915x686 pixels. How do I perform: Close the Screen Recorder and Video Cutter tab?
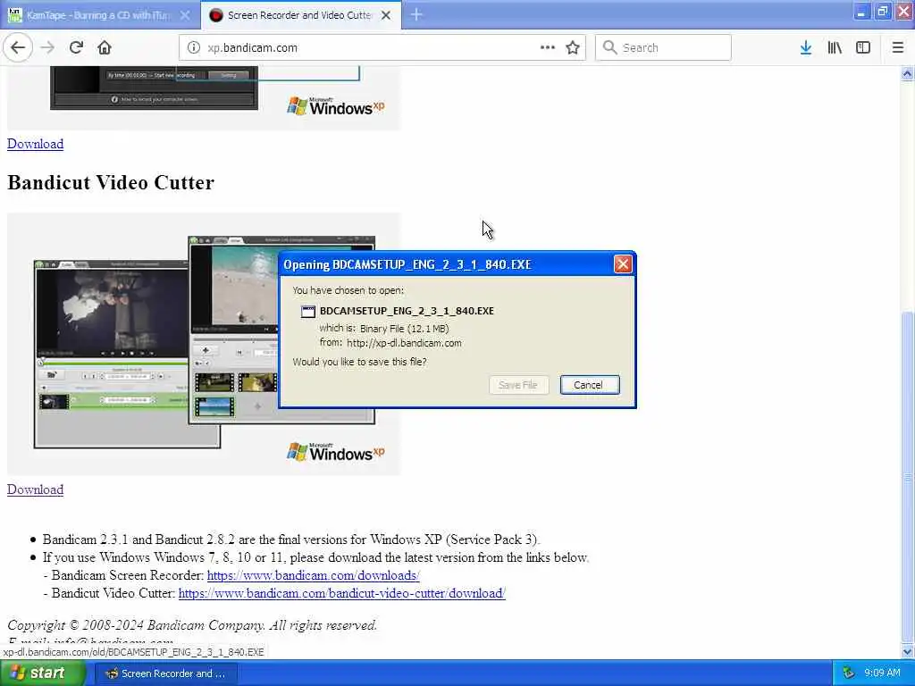(386, 15)
